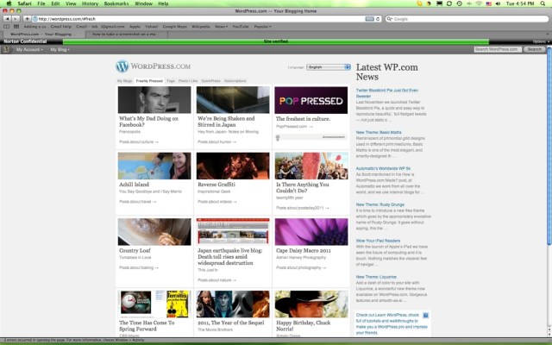Open Norton Options dropdown
This screenshot has height=345, width=552.
(x=538, y=41)
